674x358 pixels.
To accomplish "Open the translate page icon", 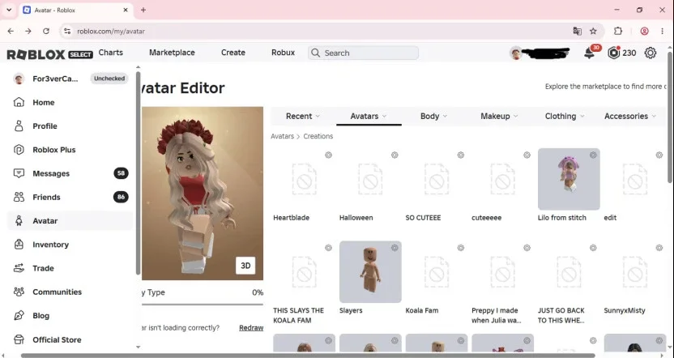I will (578, 31).
